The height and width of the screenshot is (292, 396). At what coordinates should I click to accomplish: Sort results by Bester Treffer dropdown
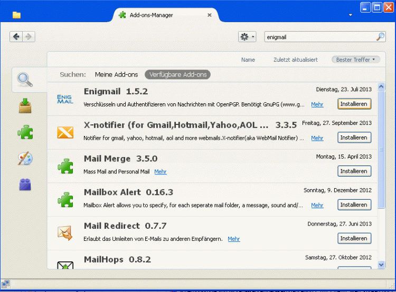click(x=356, y=60)
